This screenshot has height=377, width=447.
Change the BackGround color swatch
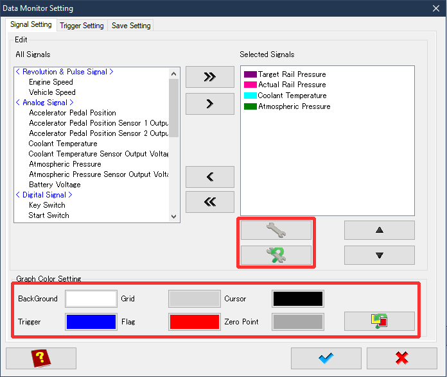click(x=91, y=299)
